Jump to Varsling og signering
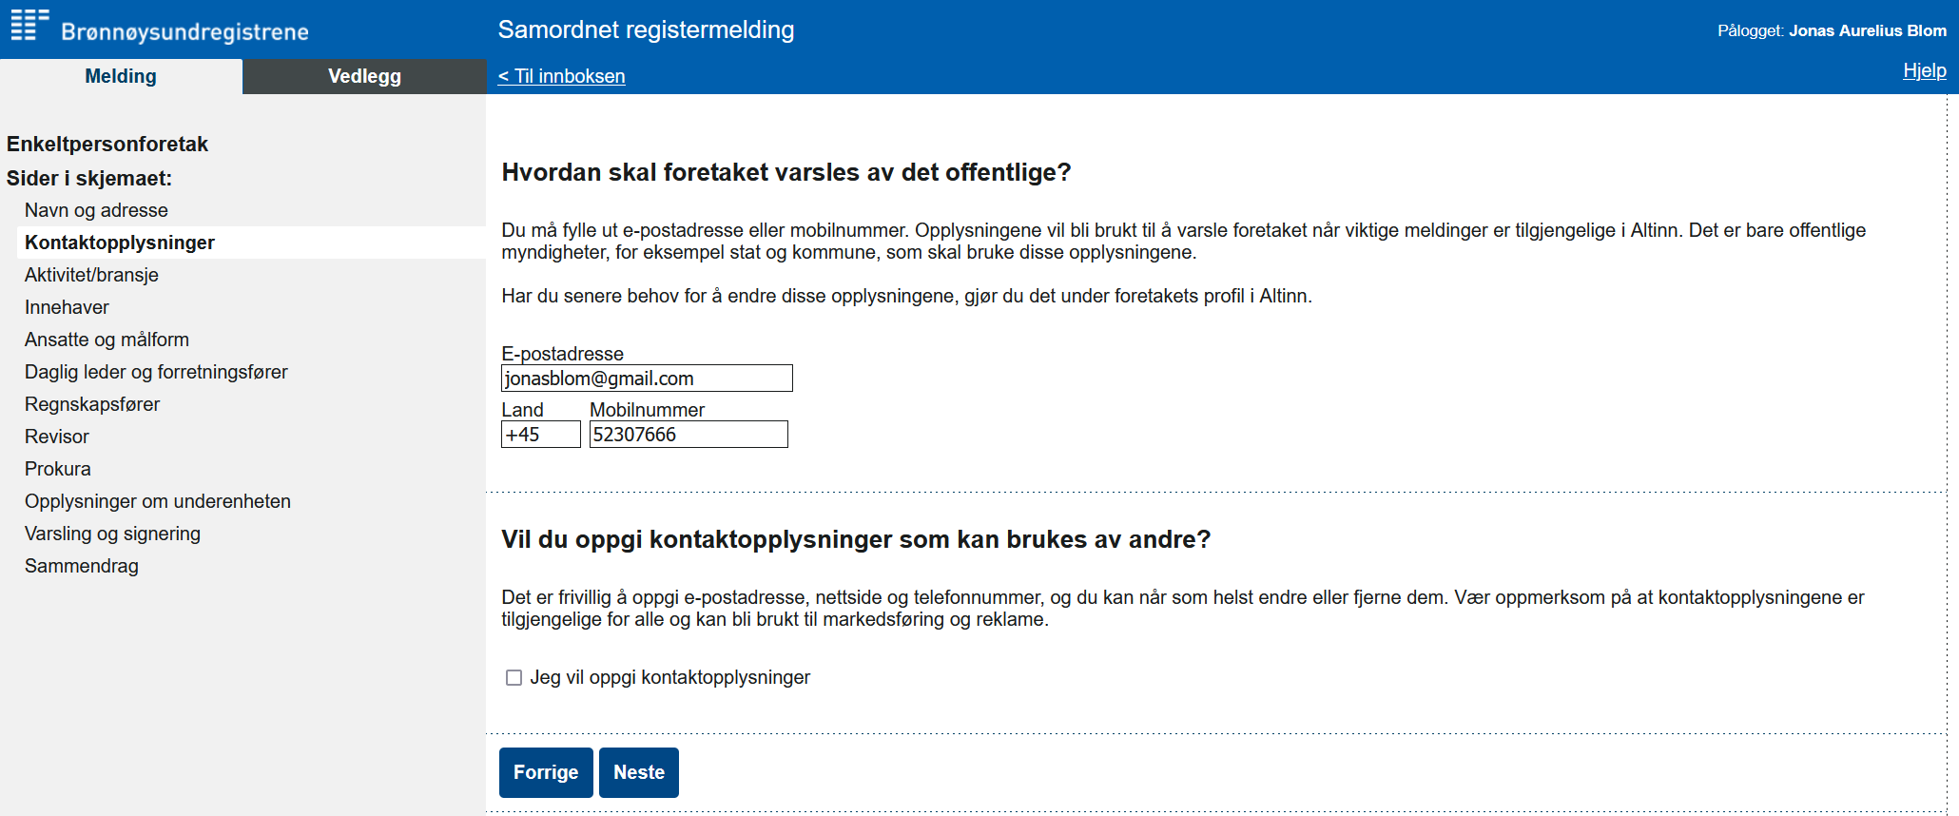1959x816 pixels. [x=112, y=534]
